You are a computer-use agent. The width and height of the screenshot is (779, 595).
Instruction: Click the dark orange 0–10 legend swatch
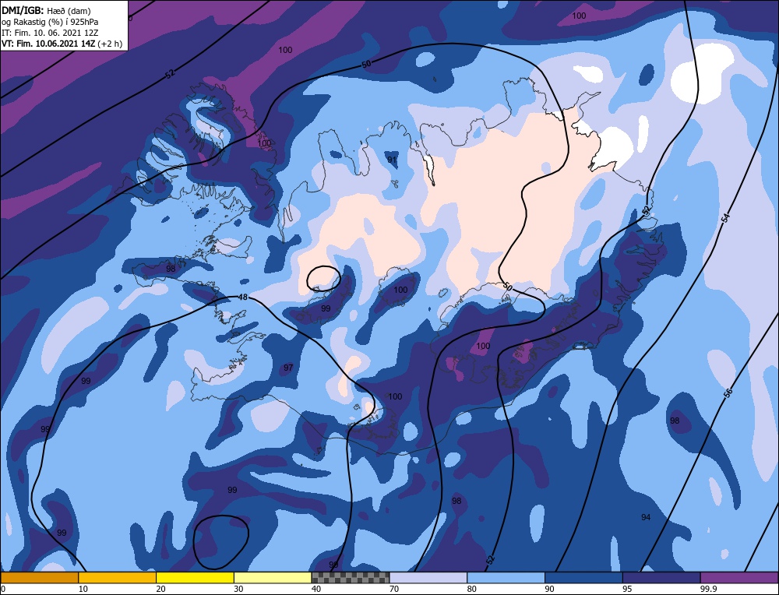(39, 577)
